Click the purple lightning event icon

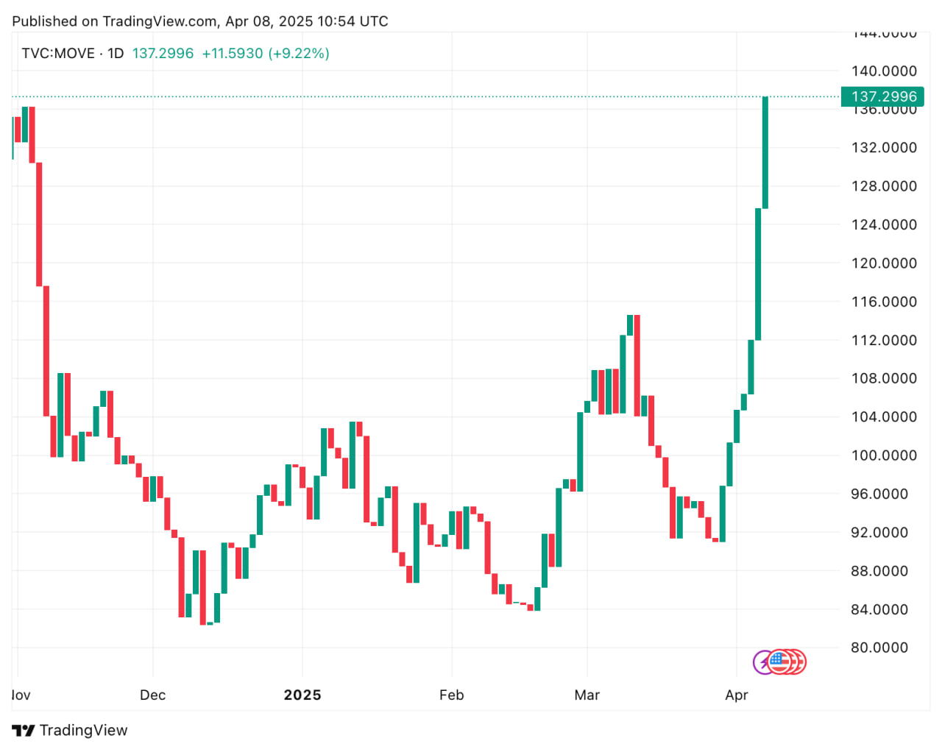(761, 662)
